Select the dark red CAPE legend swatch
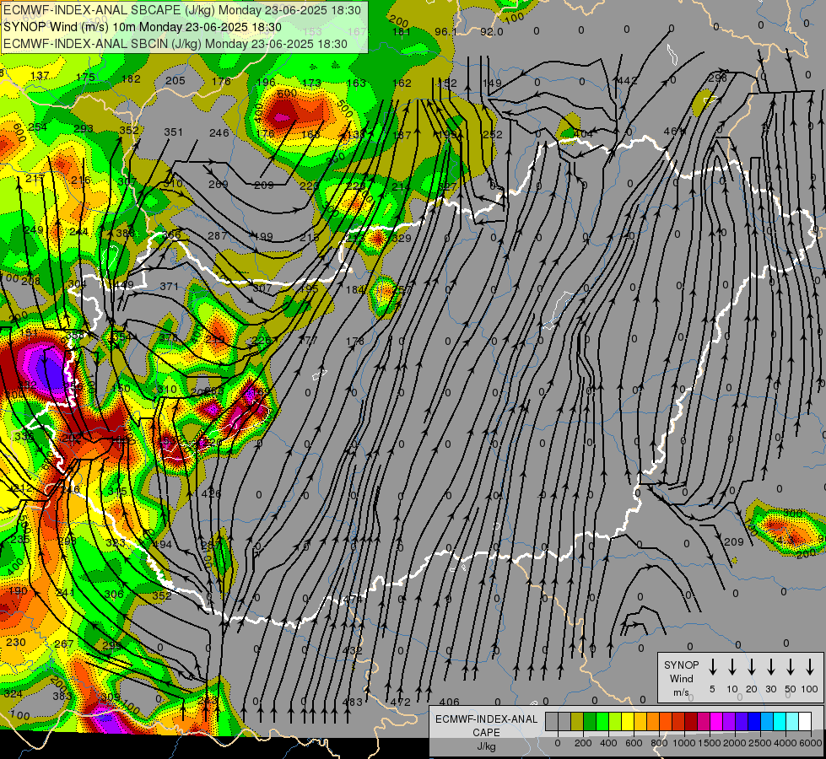This screenshot has width=826, height=759. [691, 721]
